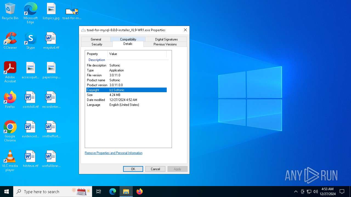
Task: Select the listspics.jpg file icon
Action: pos(51,11)
